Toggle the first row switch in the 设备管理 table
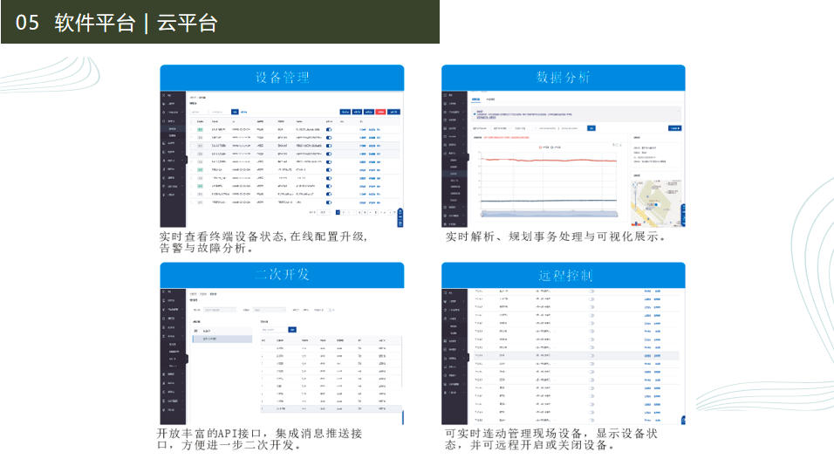834x466 pixels. tap(329, 129)
